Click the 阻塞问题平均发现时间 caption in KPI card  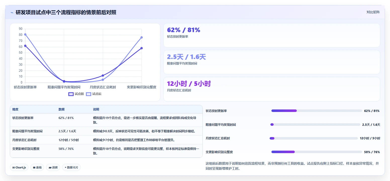182,64
